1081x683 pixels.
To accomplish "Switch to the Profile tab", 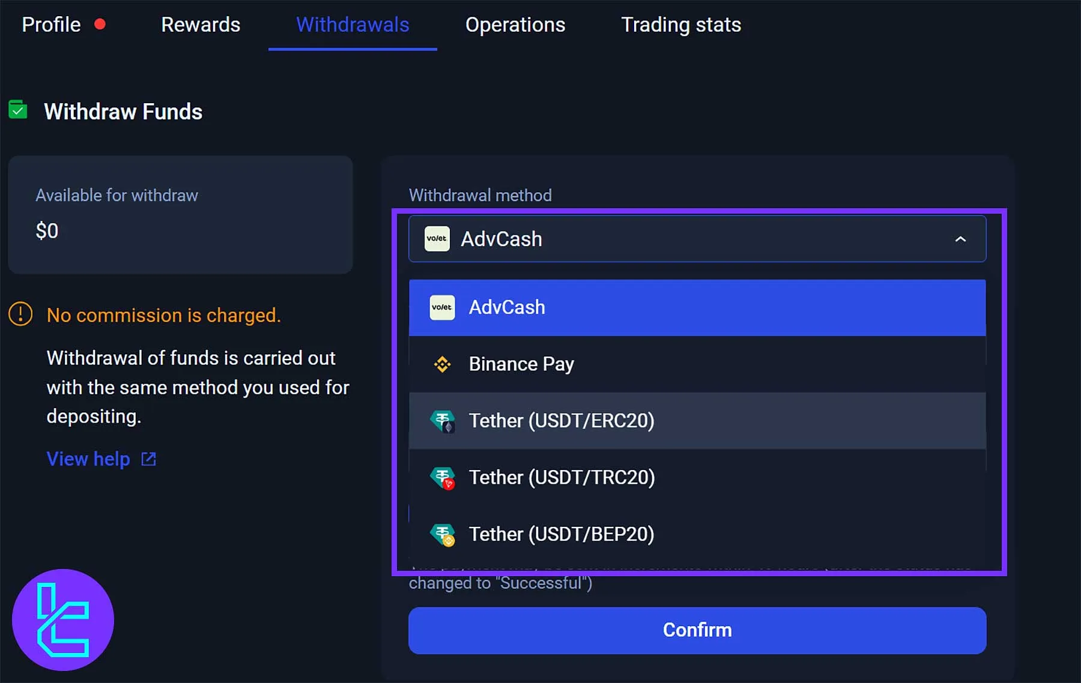I will (x=51, y=25).
